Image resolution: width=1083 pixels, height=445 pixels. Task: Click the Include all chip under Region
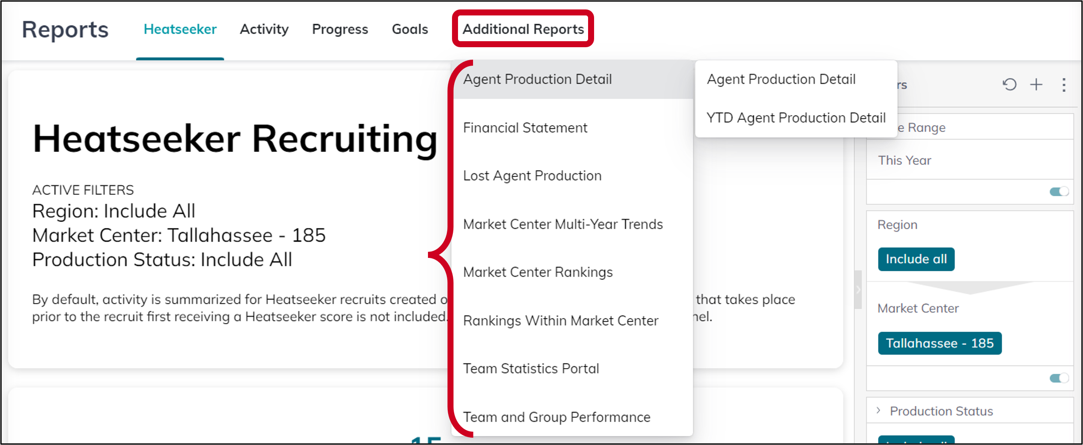(916, 259)
